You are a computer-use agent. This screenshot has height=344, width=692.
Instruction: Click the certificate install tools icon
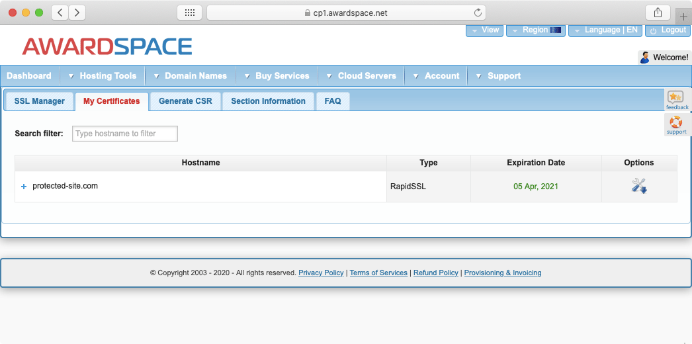[x=638, y=186]
